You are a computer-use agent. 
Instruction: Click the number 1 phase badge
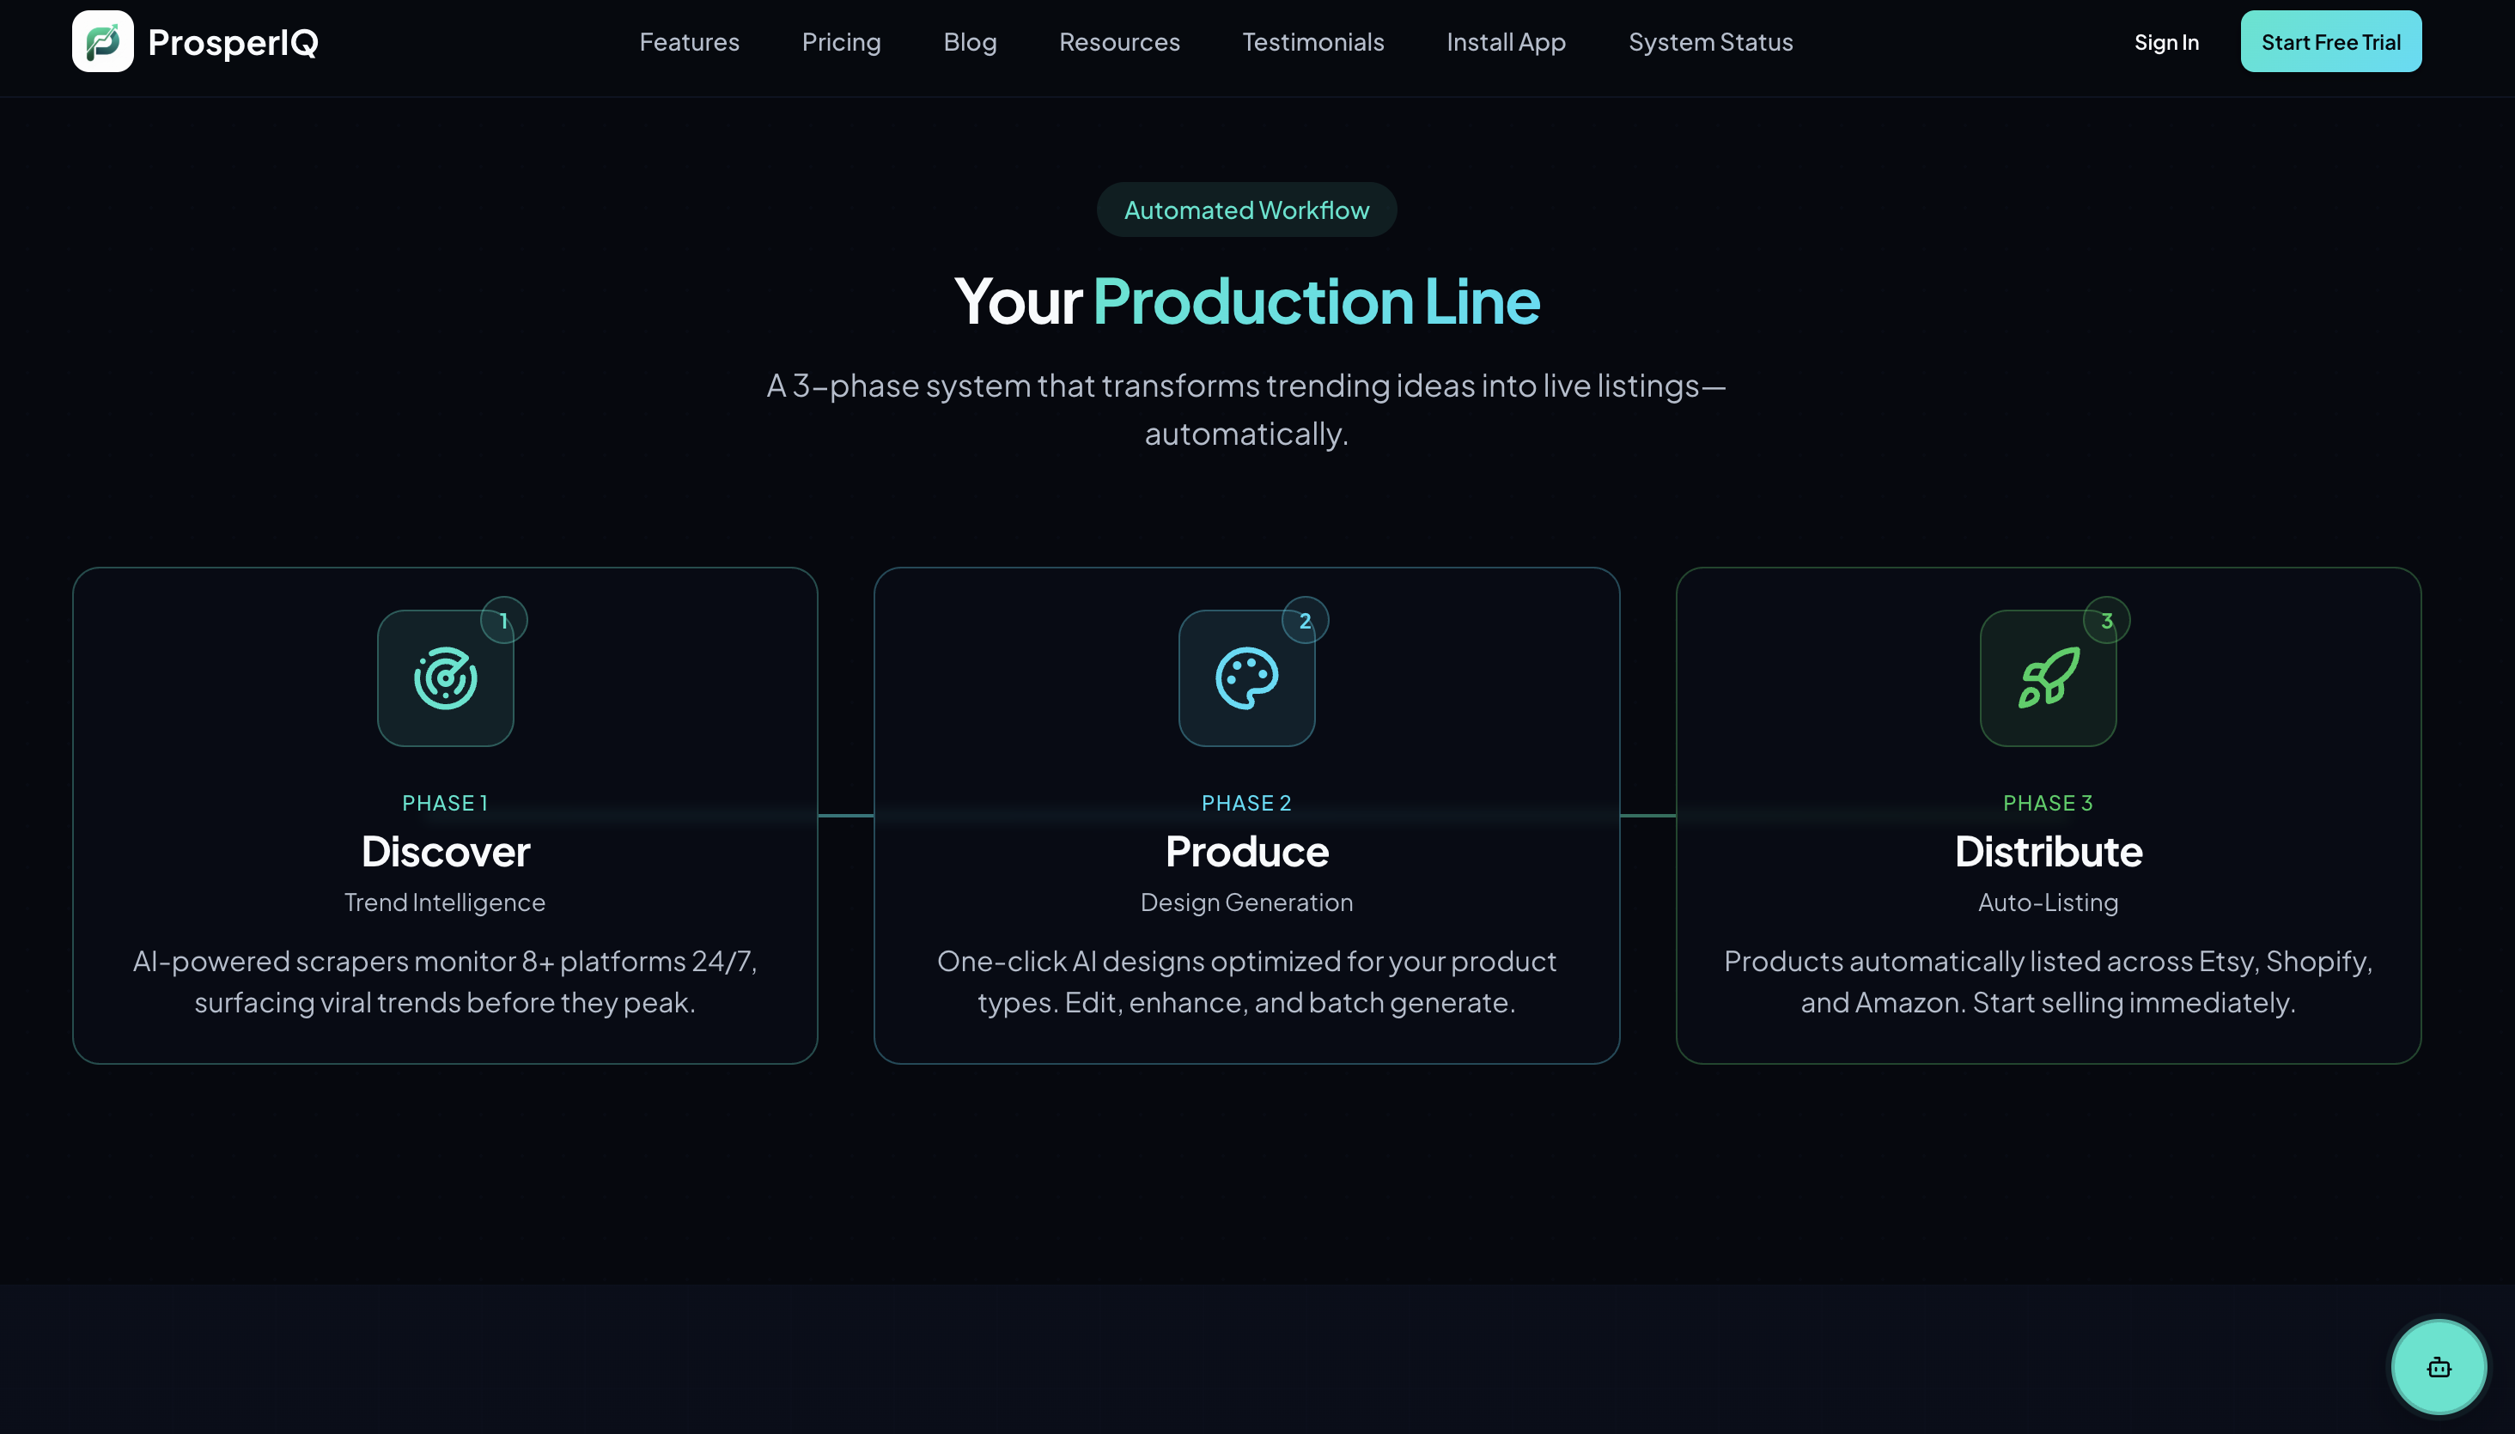click(x=503, y=621)
